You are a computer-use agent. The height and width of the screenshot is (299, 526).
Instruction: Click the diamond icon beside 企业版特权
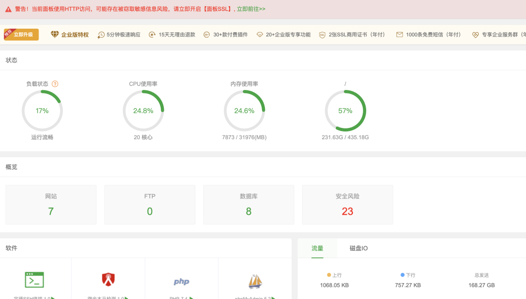[54, 34]
